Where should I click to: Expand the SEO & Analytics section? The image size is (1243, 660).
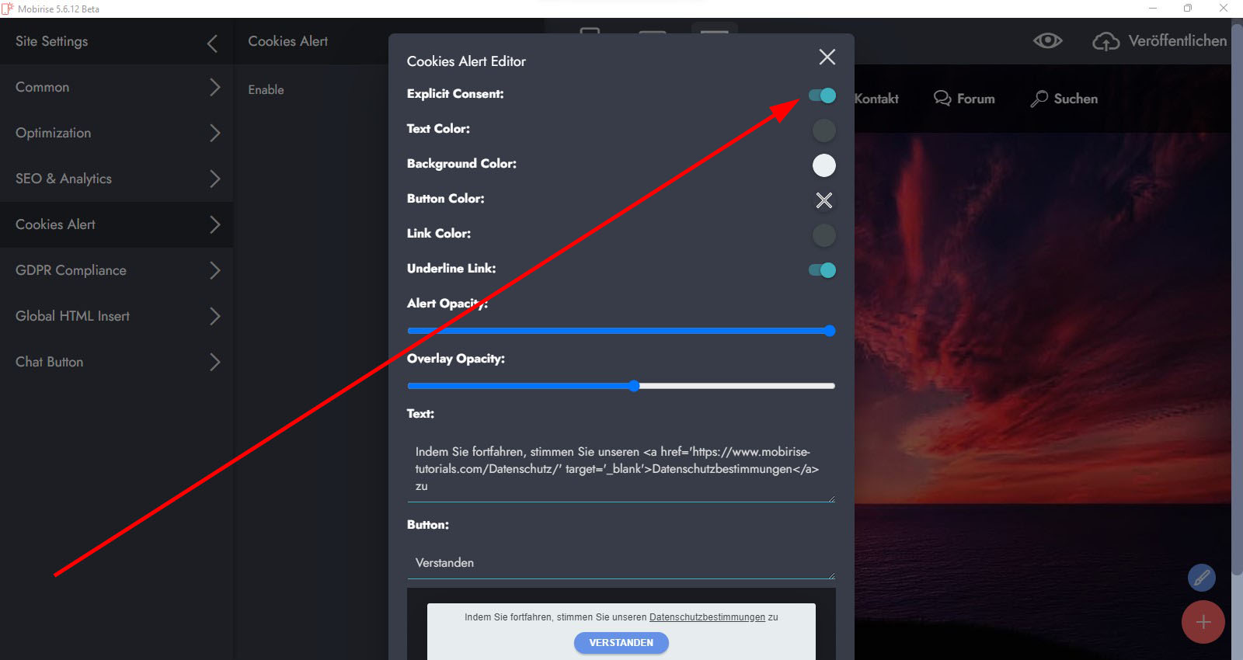(214, 179)
